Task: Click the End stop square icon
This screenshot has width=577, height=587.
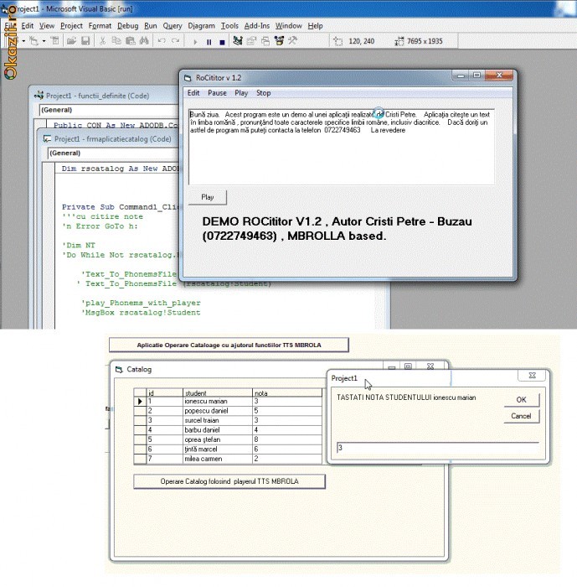Action: tap(222, 42)
